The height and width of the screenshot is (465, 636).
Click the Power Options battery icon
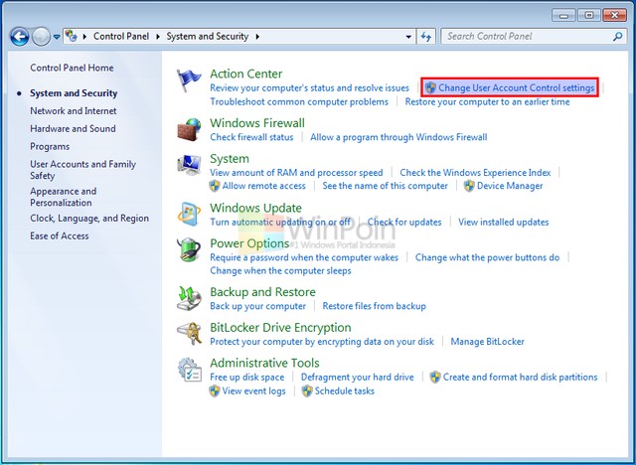click(x=189, y=249)
